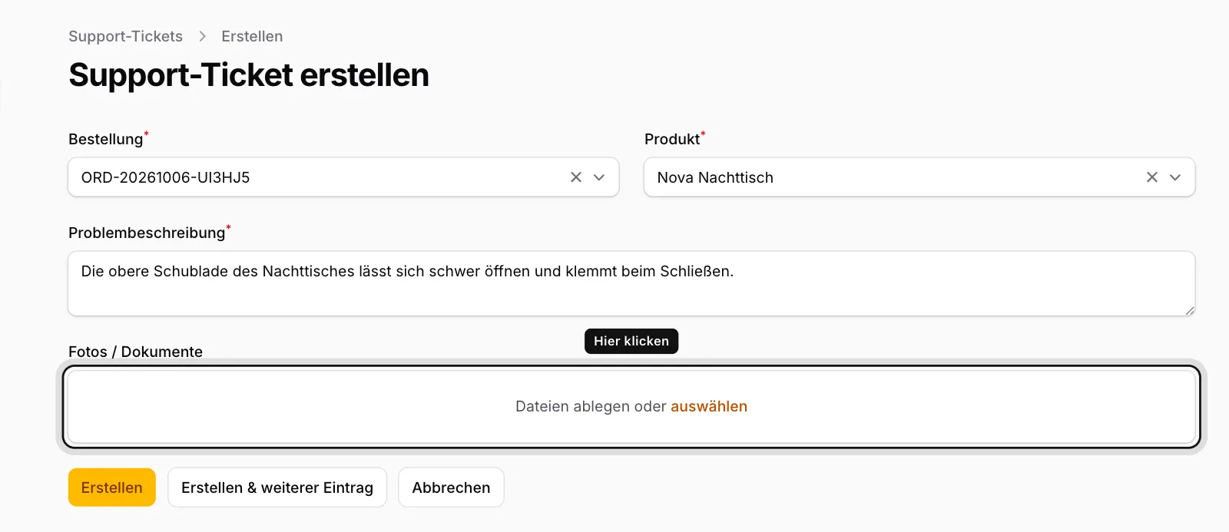
Task: Click the Erstellen breadcrumb item
Action: coord(252,36)
